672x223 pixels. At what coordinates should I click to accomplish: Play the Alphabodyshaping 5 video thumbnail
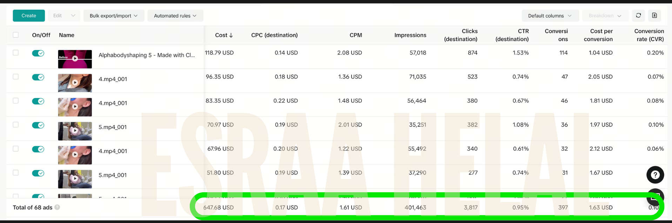[x=75, y=59]
